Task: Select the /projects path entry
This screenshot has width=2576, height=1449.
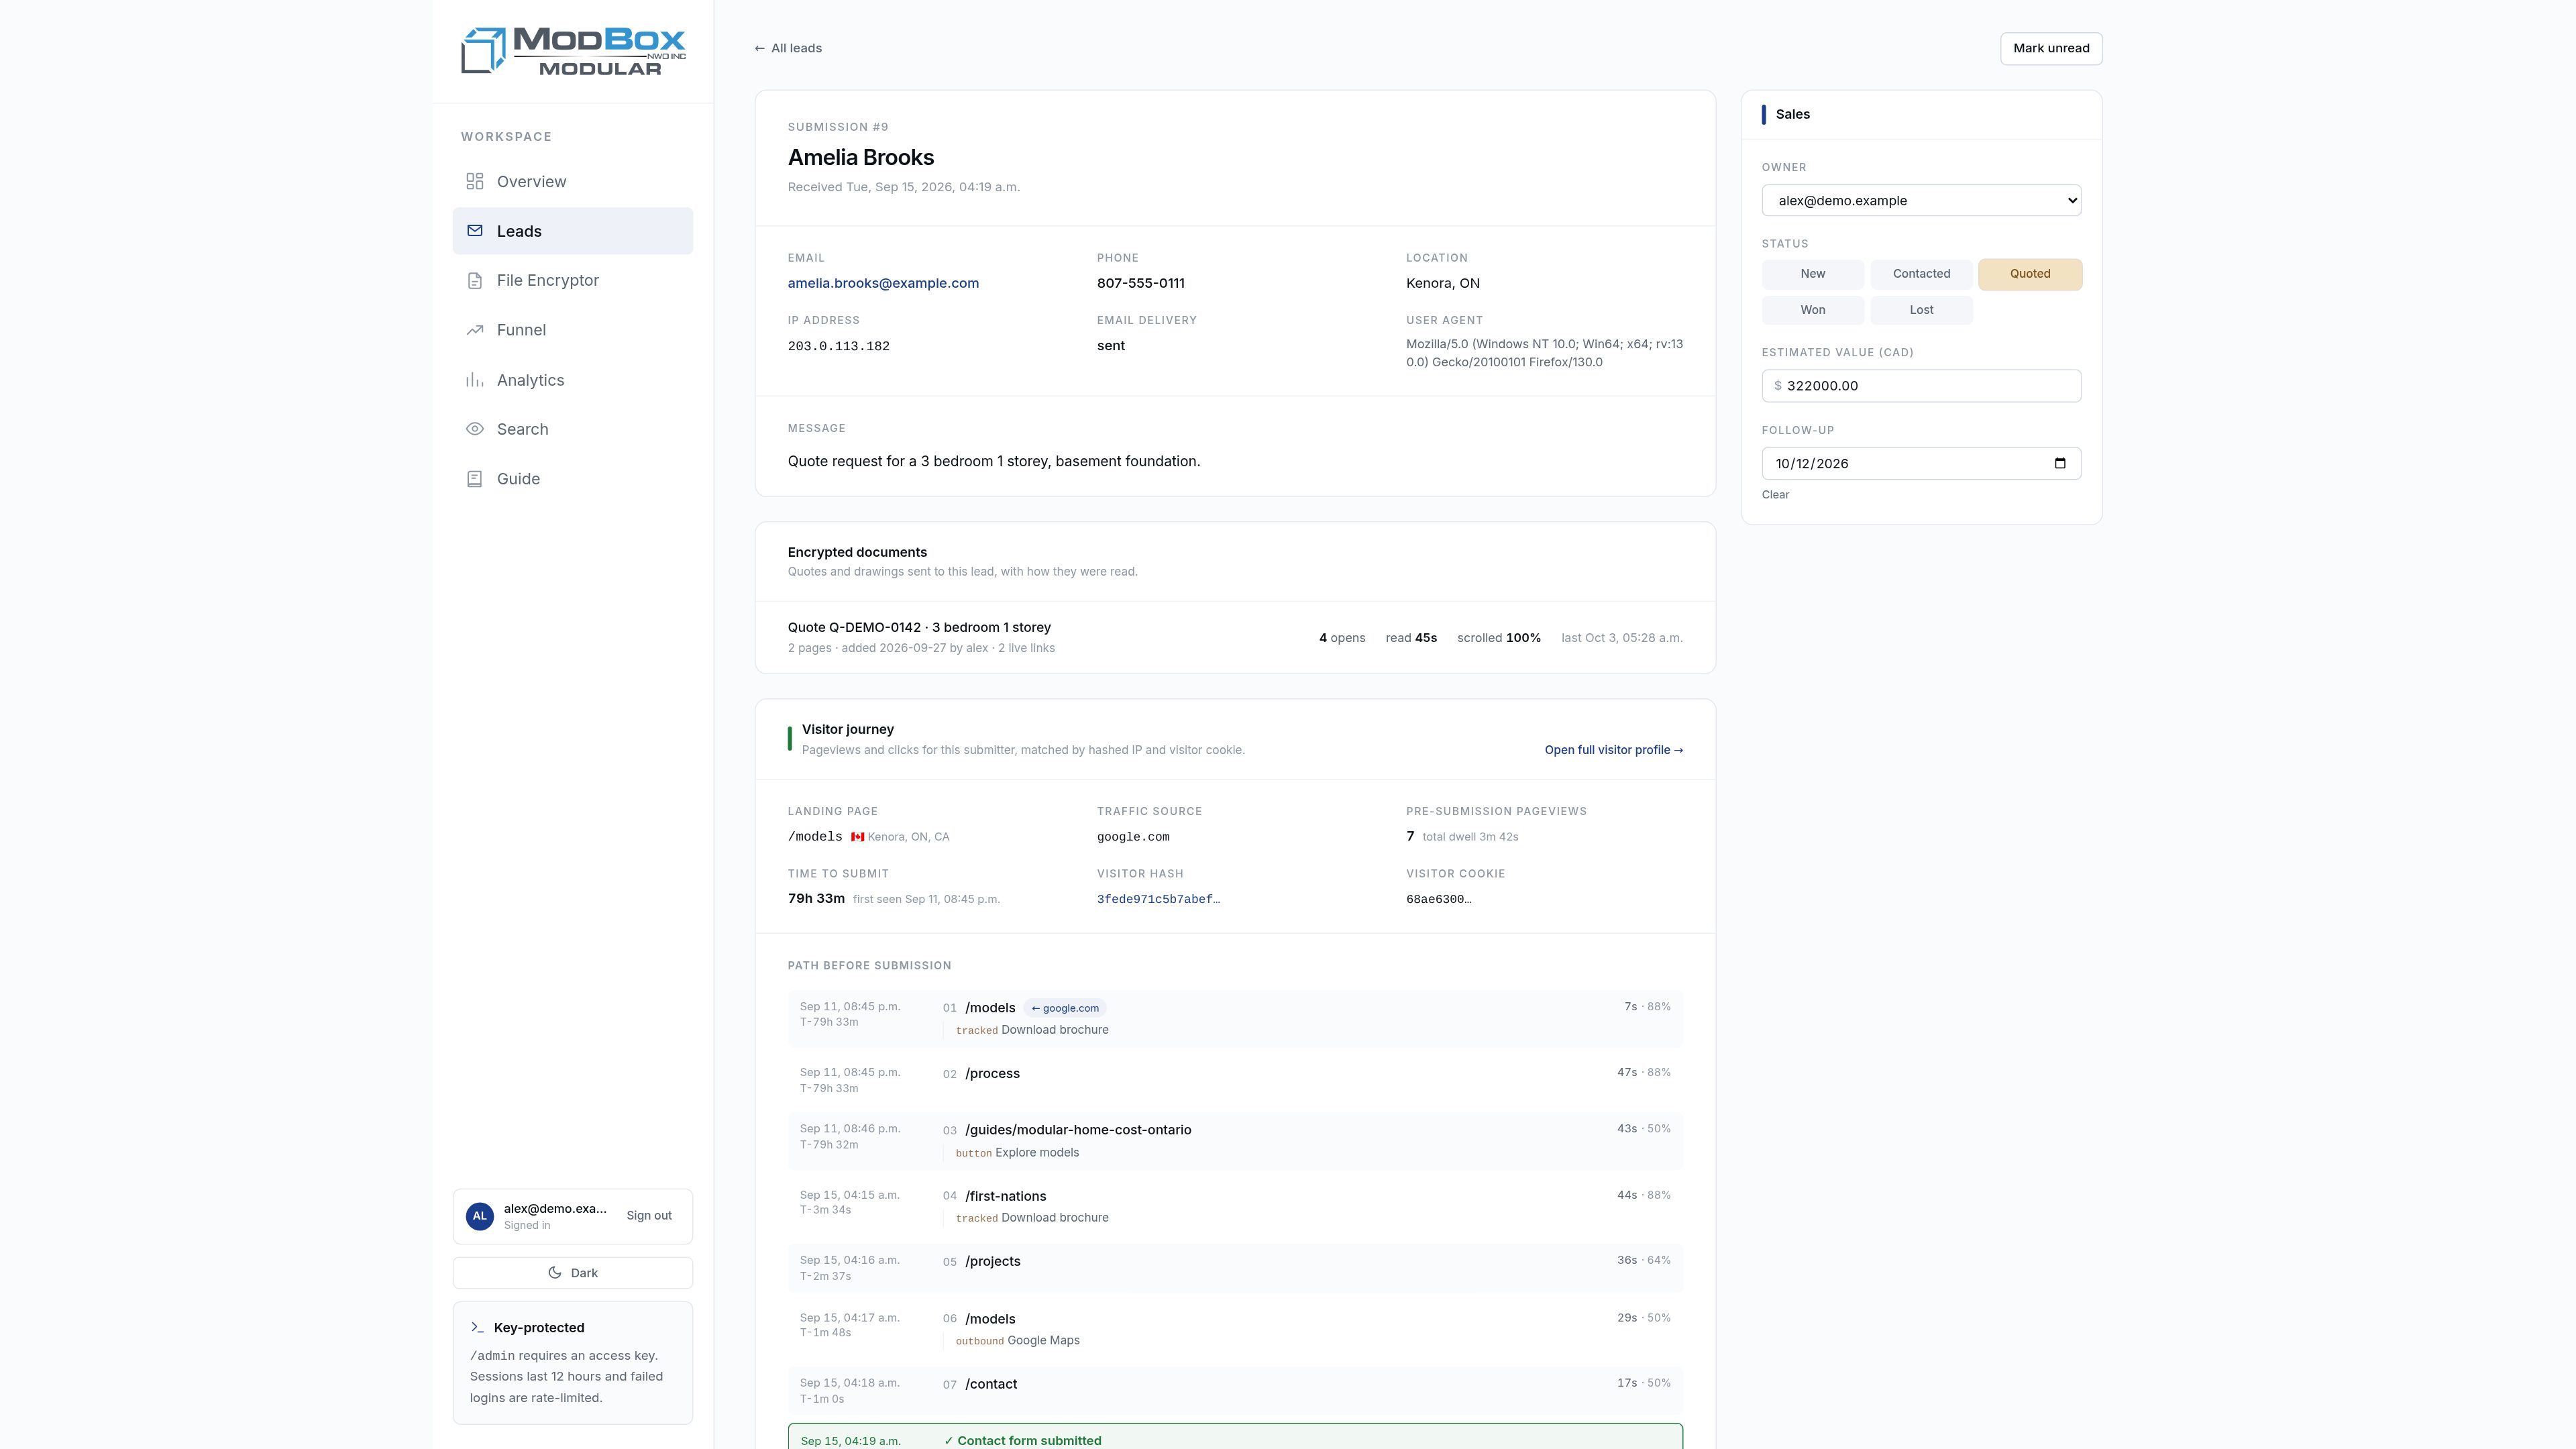Action: coord(1235,1268)
